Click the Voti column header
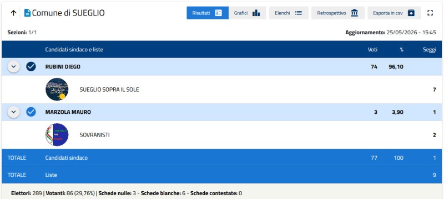Viewport: 444px width, 199px height. pyautogui.click(x=372, y=50)
